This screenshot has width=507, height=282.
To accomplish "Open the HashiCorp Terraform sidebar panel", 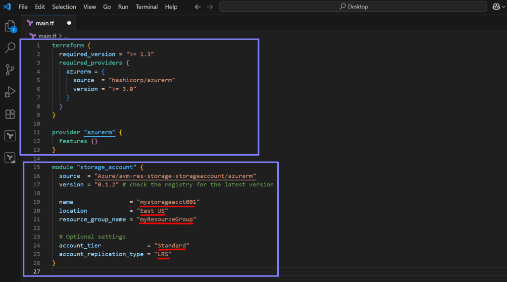I will tap(10, 136).
